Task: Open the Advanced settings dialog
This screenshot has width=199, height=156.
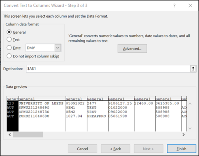Action: click(x=132, y=49)
